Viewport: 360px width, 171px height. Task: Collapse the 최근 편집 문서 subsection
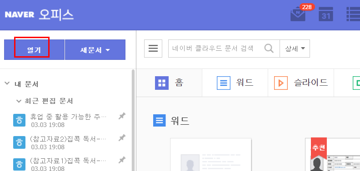point(19,101)
